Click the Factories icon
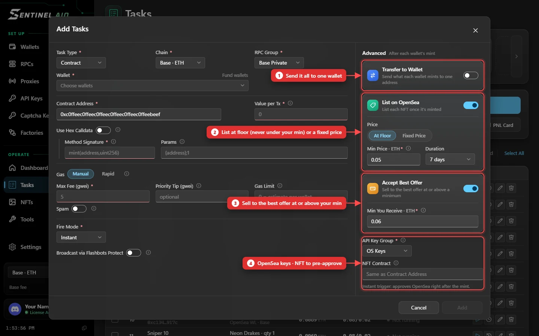This screenshot has width=539, height=336. 12,133
